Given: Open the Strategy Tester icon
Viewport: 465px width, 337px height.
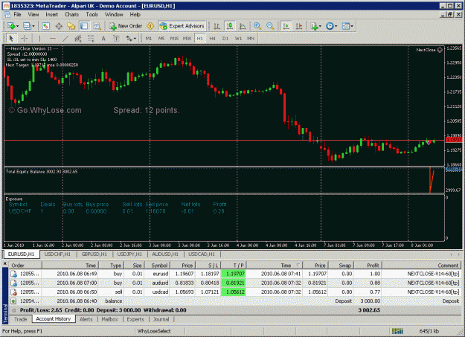Looking at the screenshot, I should click(97, 26).
